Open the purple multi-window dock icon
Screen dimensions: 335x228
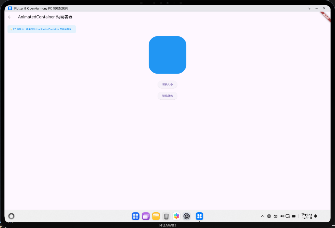click(x=146, y=216)
